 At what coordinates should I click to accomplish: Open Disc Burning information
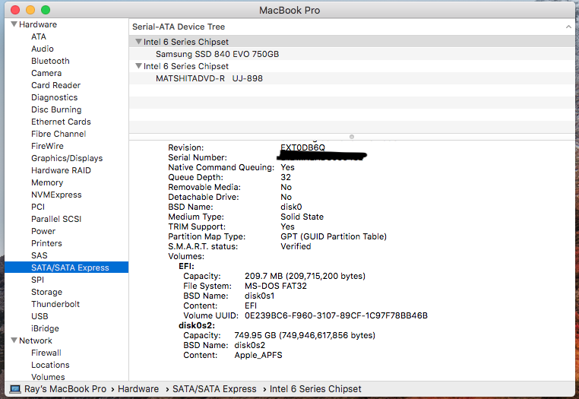[x=56, y=109]
